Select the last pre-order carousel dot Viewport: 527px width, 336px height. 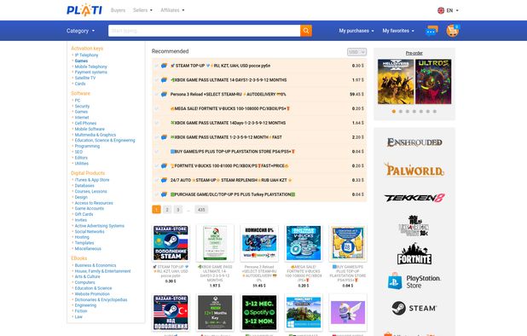435,111
